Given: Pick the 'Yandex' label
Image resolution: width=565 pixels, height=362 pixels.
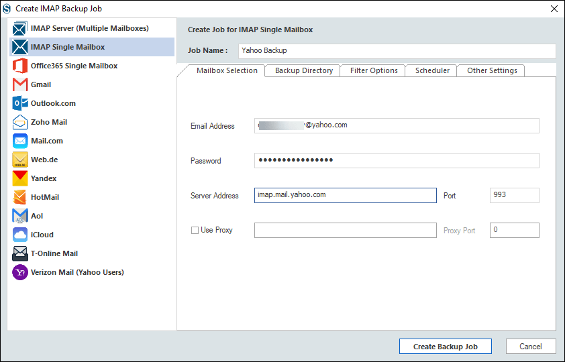Looking at the screenshot, I should [44, 178].
